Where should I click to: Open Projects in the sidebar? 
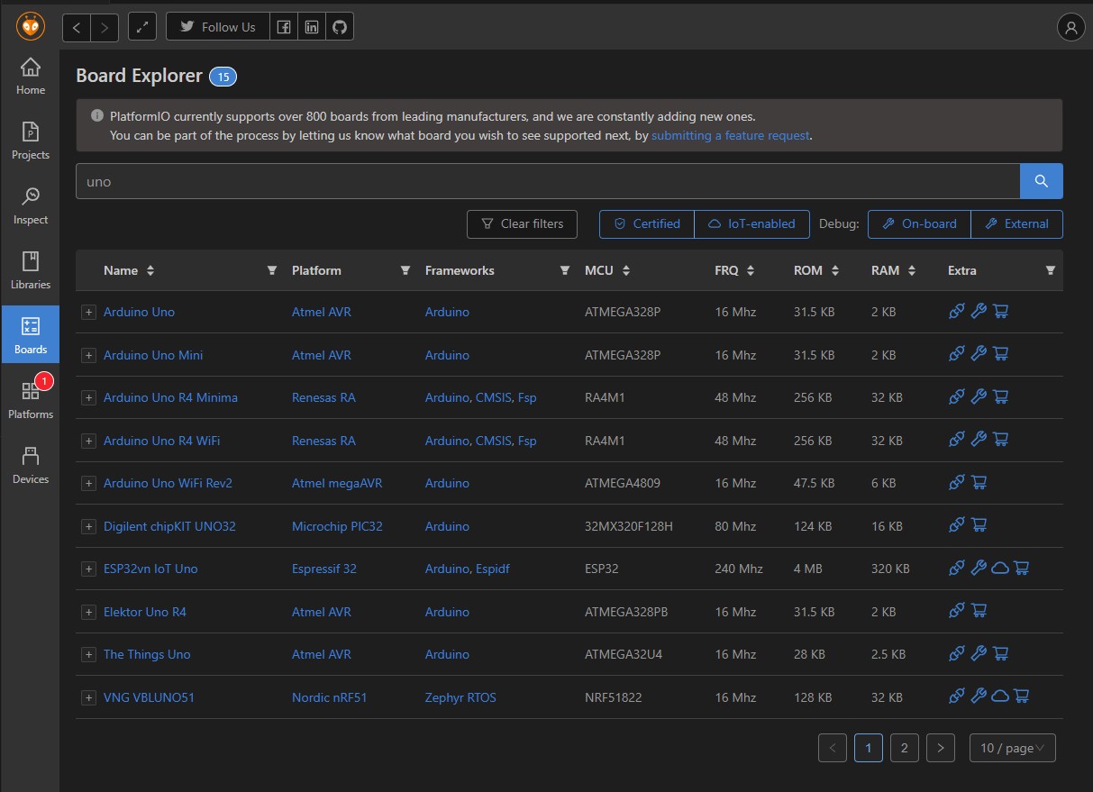coord(30,142)
